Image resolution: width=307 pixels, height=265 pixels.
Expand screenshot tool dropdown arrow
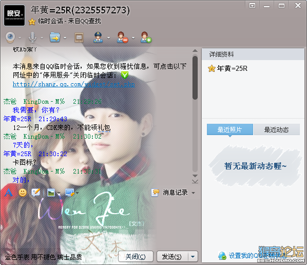[78, 193]
